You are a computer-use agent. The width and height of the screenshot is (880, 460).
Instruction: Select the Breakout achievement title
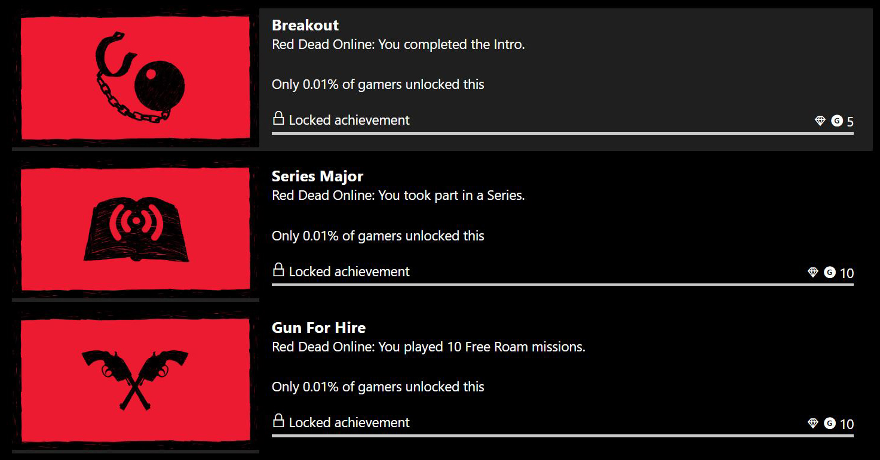point(305,25)
